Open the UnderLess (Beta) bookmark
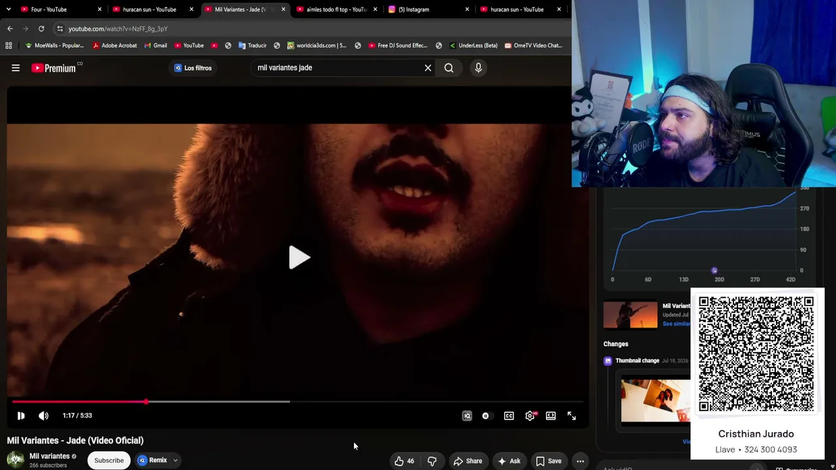Screen dimensions: 836x470 coord(474,46)
